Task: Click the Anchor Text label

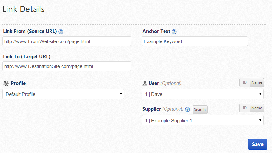Action: click(156, 32)
